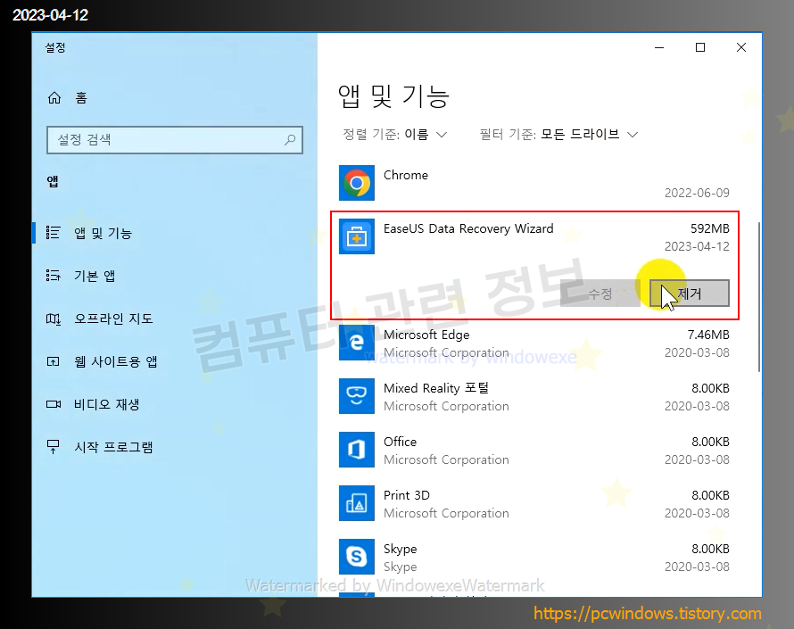Click Chrome's install date 2022-06-09
794x629 pixels.
(x=697, y=193)
